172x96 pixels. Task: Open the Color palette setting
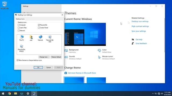(x=99, y=50)
